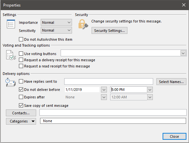Viewport: 189px width, 143px height.
Task: Click the Select Names button
Action: pos(171,82)
